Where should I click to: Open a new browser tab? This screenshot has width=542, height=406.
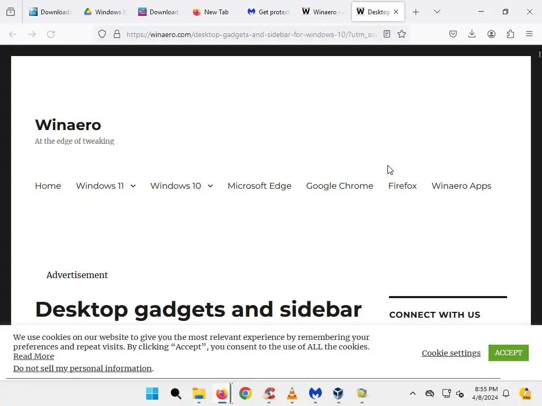pos(416,12)
